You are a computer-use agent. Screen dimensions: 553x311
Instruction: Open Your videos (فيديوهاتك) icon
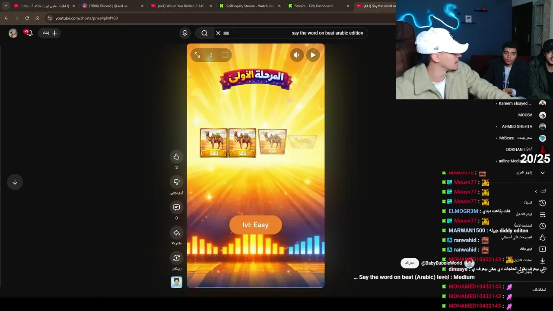[x=543, y=249]
